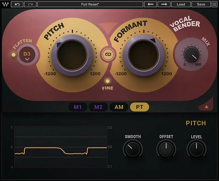Select the M1 modulator tab
This screenshot has height=181, width=219.
78,107
